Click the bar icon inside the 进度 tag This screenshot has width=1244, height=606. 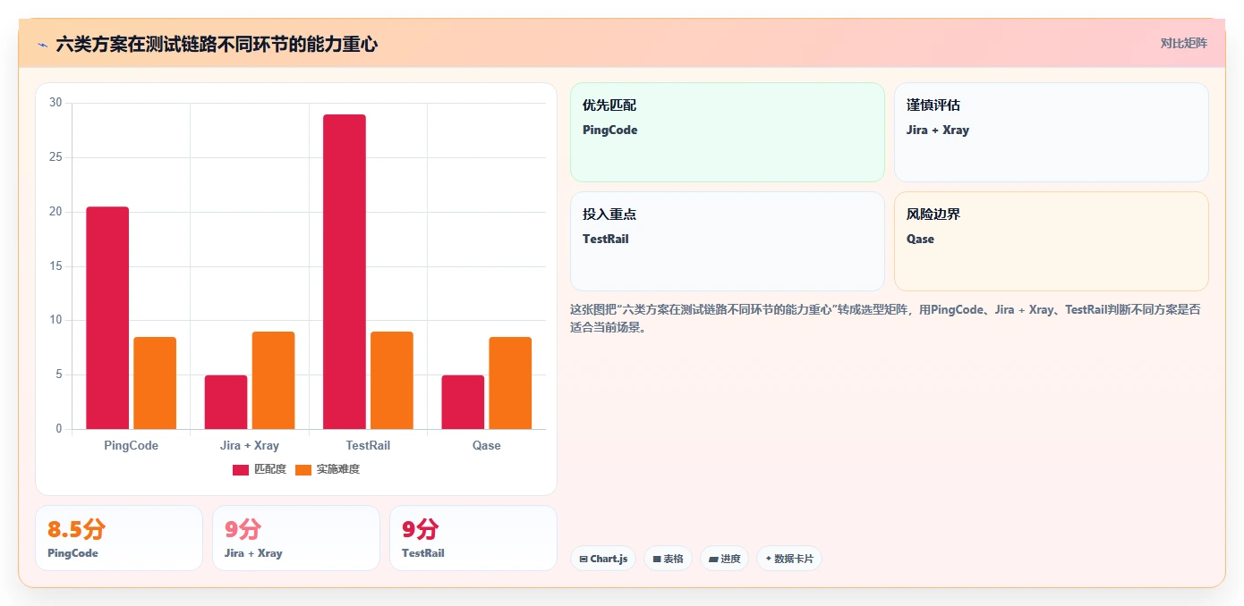coord(713,559)
